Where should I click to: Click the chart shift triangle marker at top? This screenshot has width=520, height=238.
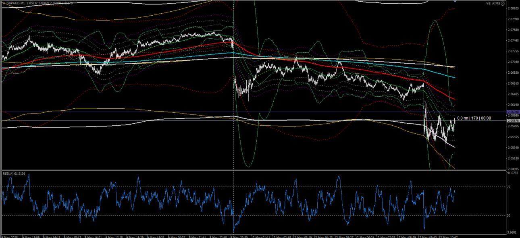[455, 2]
